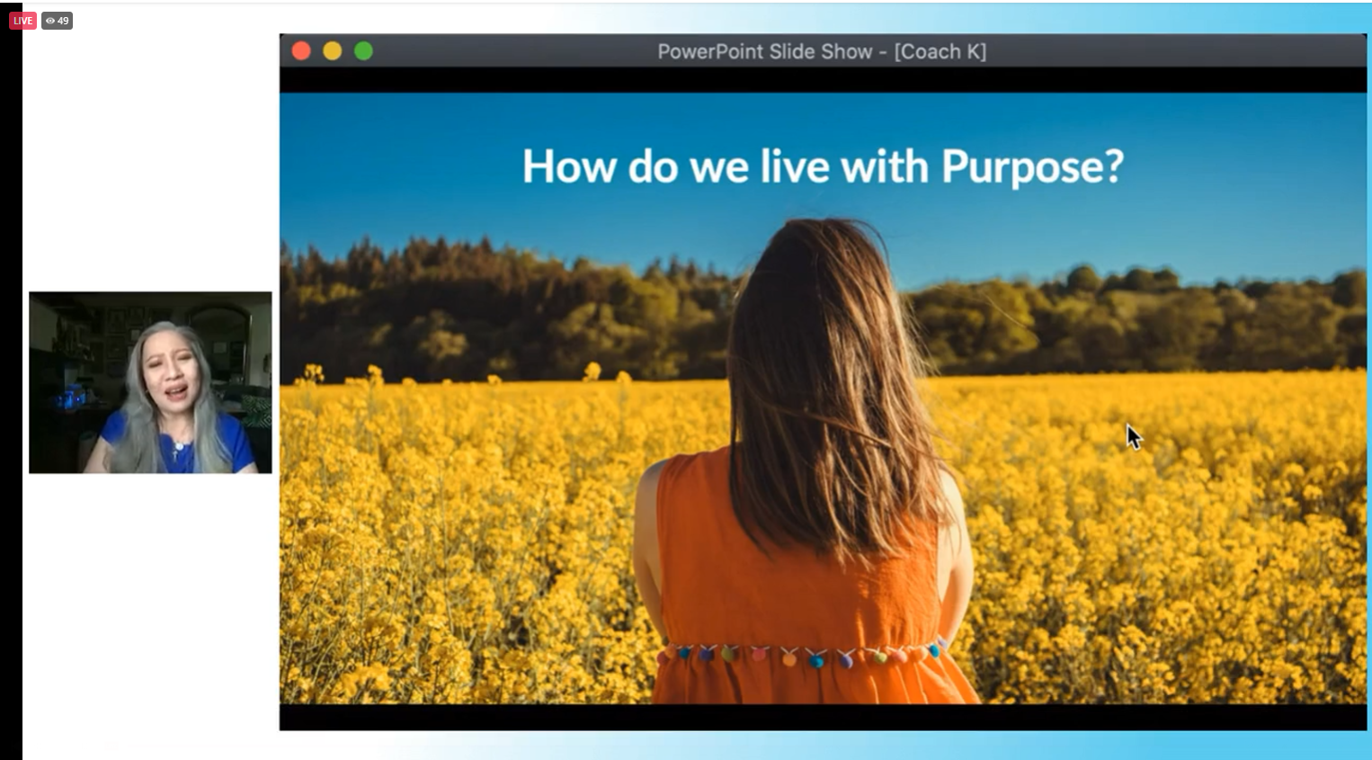1372x760 pixels.
Task: Click the red LIVE badge
Action: pos(22,21)
